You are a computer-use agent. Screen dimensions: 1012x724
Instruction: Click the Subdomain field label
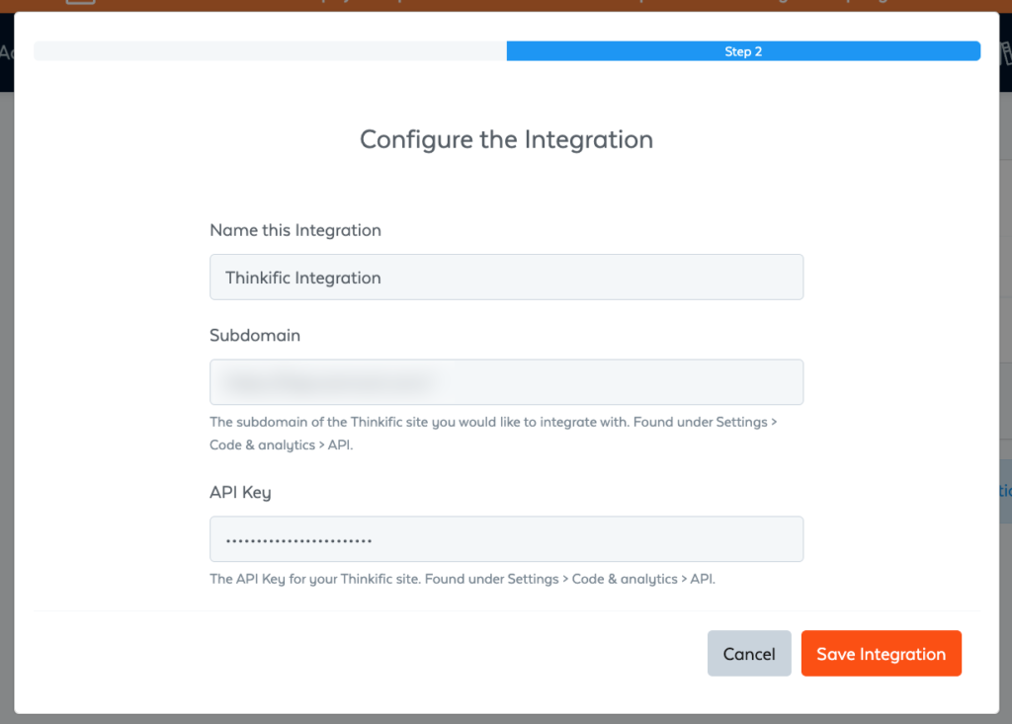255,336
